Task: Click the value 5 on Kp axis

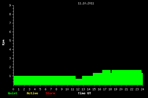Action: coord(10,41)
